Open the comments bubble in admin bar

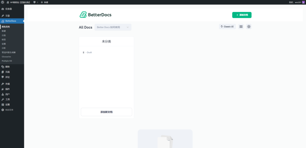(36, 2)
